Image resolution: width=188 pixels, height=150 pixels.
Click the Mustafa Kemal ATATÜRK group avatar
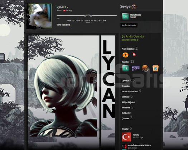click(124, 146)
